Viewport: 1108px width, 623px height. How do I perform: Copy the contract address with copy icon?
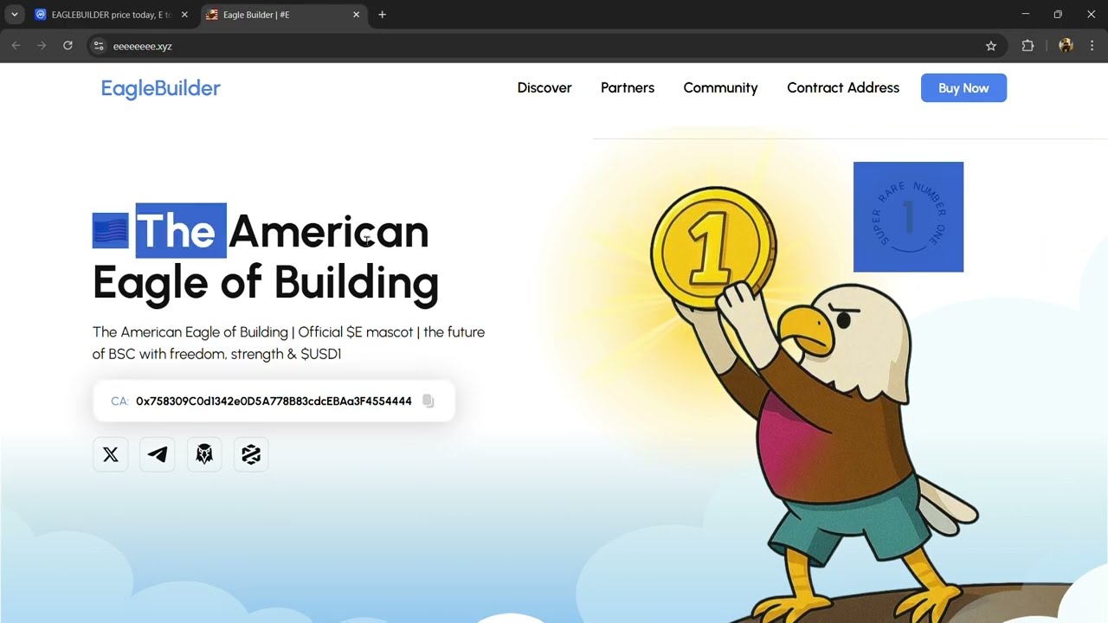[x=428, y=401]
